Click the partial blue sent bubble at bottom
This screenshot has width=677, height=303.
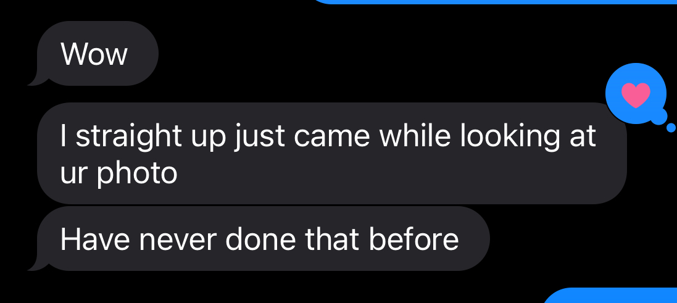pyautogui.click(x=610, y=296)
